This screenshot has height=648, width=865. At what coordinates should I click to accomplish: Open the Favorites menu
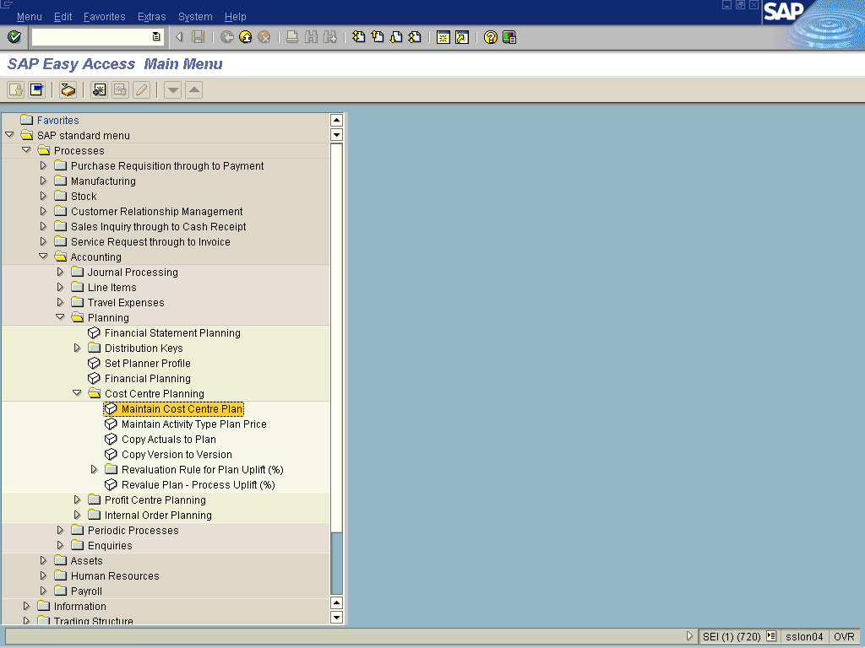tap(104, 17)
